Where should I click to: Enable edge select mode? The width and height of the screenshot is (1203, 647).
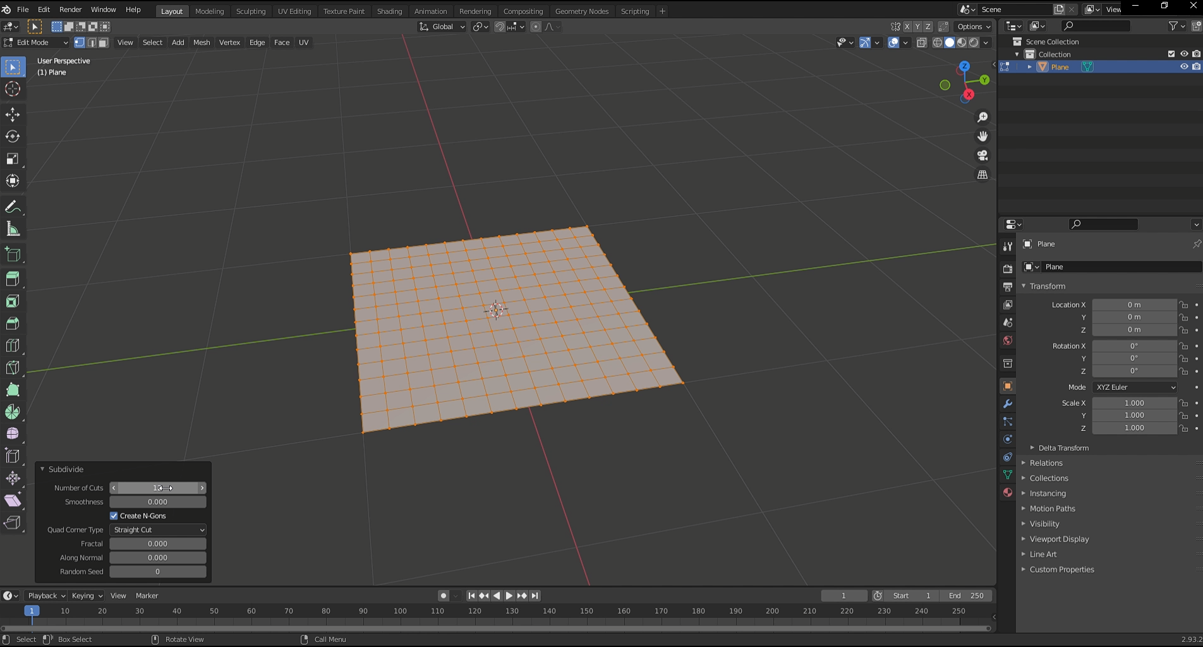pyautogui.click(x=92, y=42)
